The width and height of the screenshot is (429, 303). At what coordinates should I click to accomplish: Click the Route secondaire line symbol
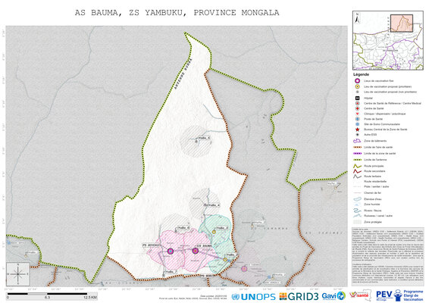357,171
